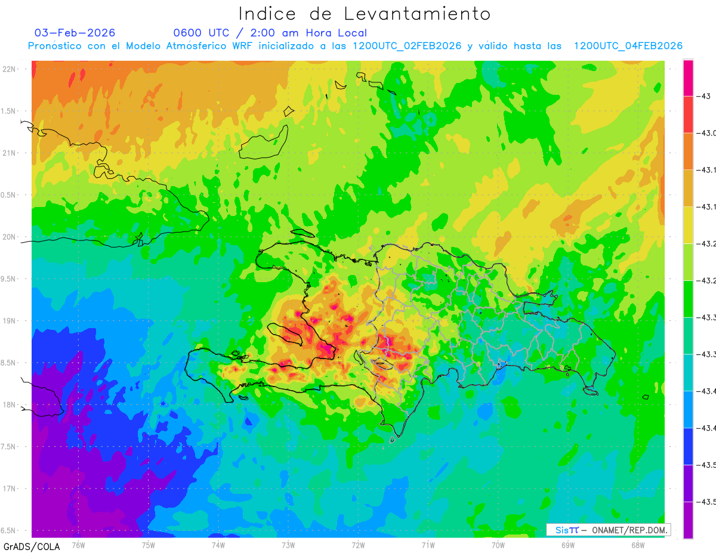This screenshot has height=553, width=716.
Task: Choose the sea-green swatch in the color bar
Action: pos(688,336)
